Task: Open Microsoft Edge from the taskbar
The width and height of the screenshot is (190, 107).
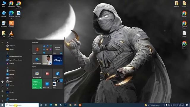Action: [x=51, y=105]
